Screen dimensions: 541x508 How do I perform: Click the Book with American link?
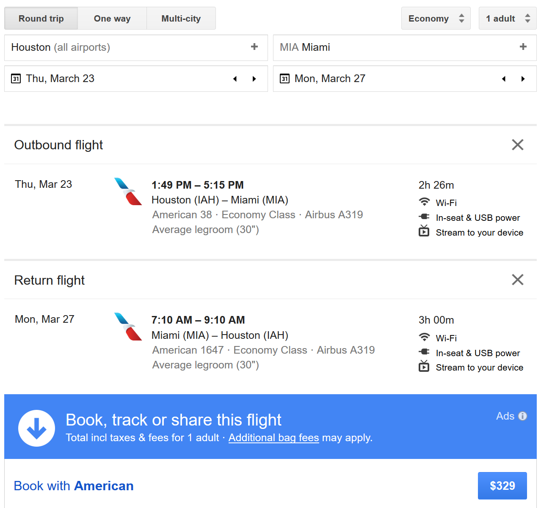click(x=74, y=486)
